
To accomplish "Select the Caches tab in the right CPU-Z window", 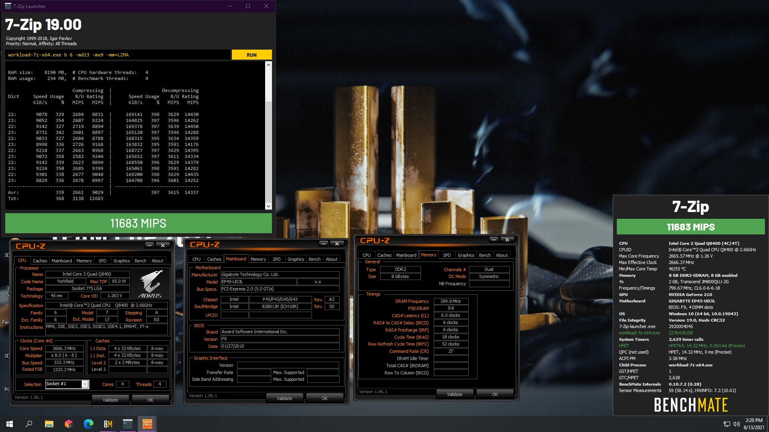I will click(384, 255).
